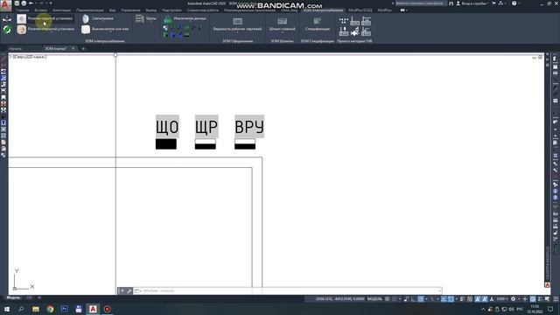Toggle polar tracking in status bar
The width and height of the screenshot is (560, 315).
tap(421, 299)
